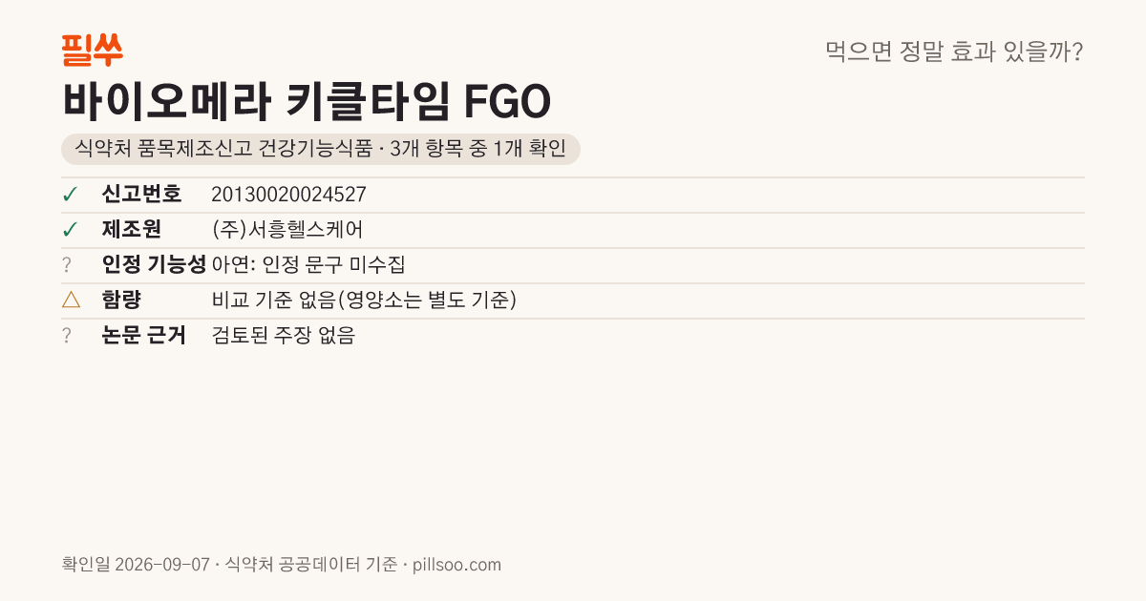The image size is (1146, 601).
Task: Click the 먹으면 정말 효과 있을까? tagline
Action: click(x=954, y=52)
